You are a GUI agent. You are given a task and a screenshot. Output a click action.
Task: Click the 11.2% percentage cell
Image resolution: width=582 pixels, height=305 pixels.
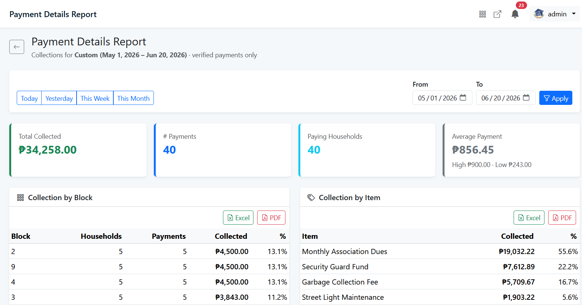point(277,297)
